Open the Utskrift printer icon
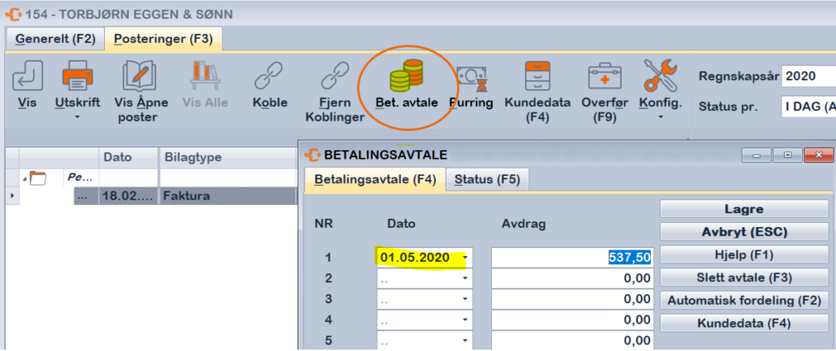This screenshot has height=351, width=836. pyautogui.click(x=77, y=75)
